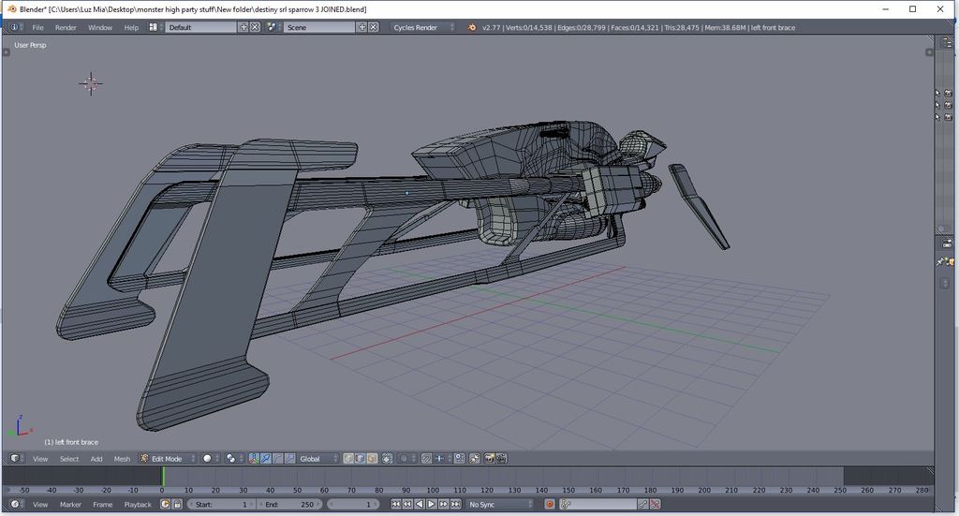Screen dimensions: 959x516
Task: Click the Playback menu in timeline
Action: tap(138, 505)
